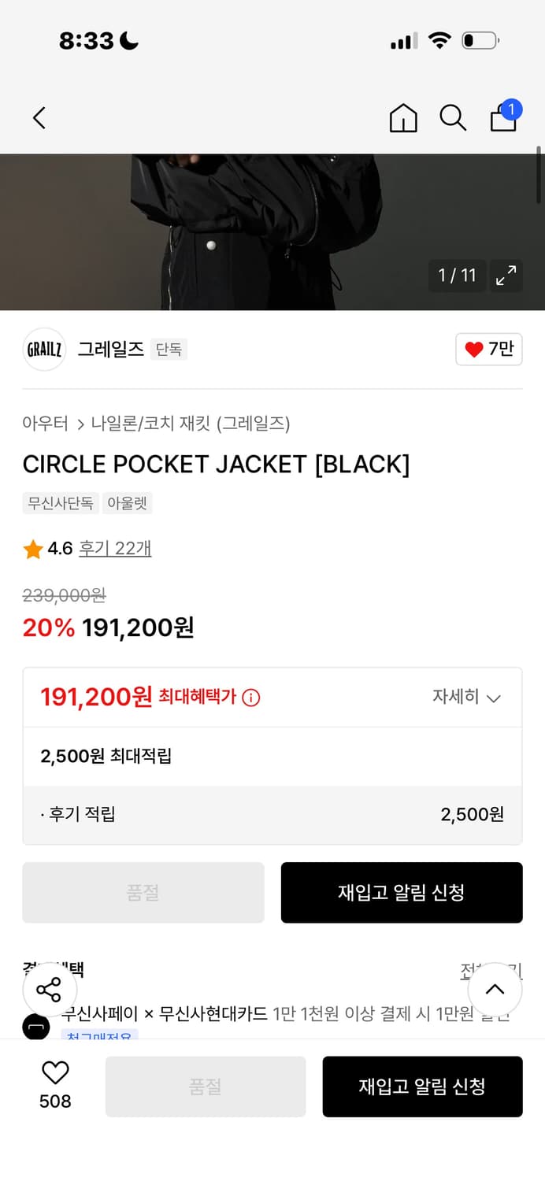The image size is (545, 1181).
Task: Expand the 아우터 breadcrumb category
Action: (x=46, y=424)
